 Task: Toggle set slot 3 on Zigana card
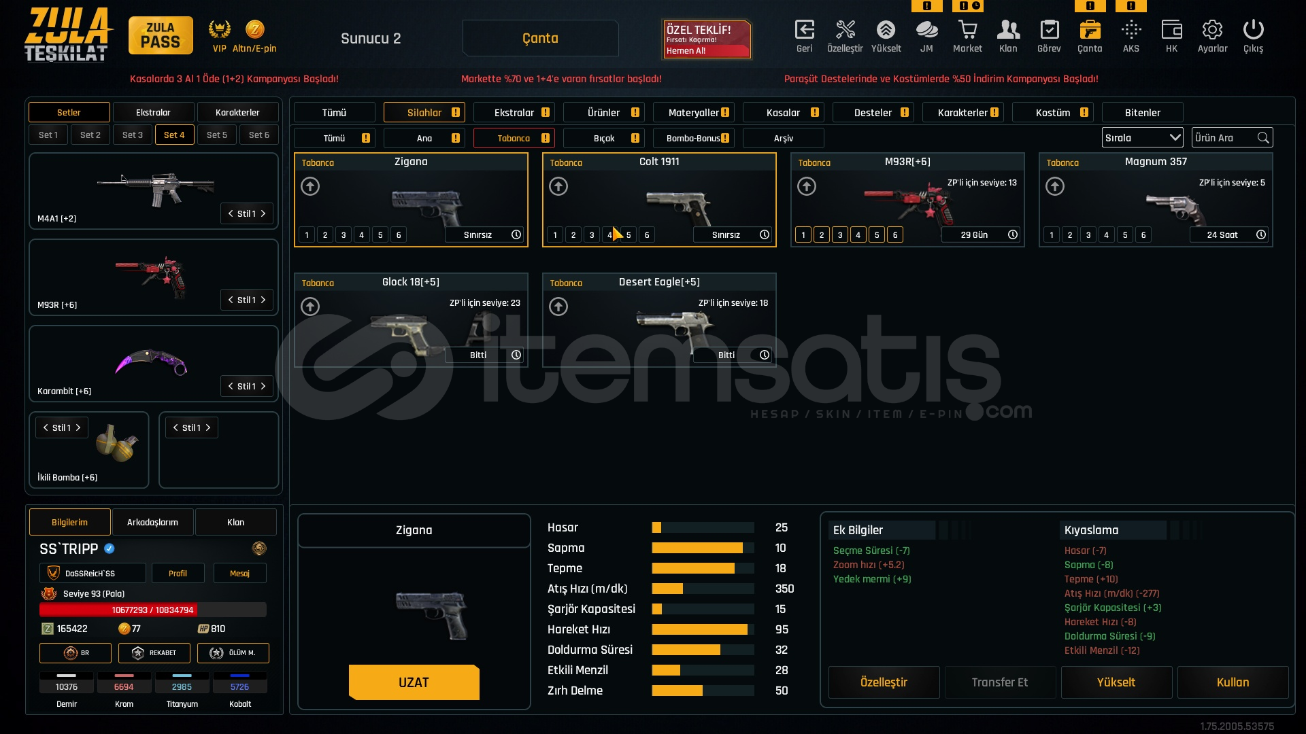tap(344, 235)
